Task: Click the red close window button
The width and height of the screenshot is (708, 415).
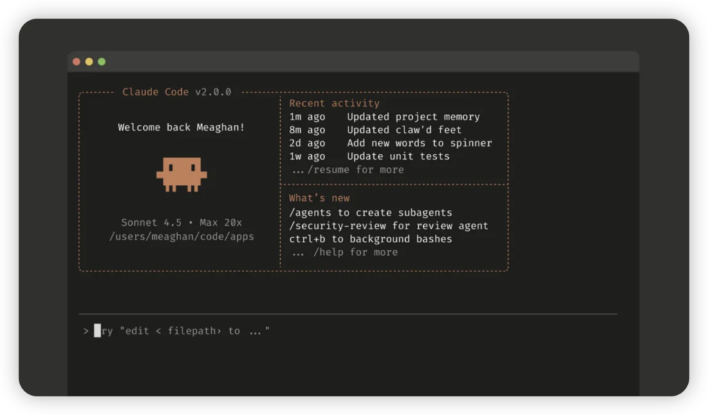Action: click(77, 61)
